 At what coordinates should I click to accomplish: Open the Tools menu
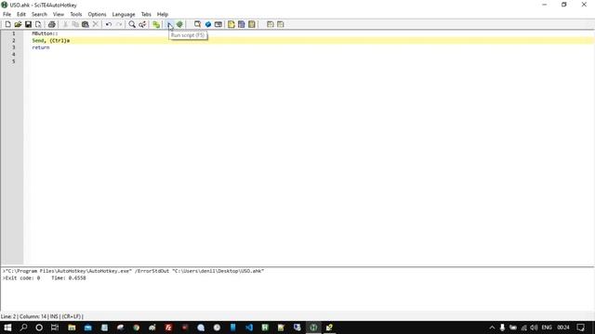click(76, 15)
